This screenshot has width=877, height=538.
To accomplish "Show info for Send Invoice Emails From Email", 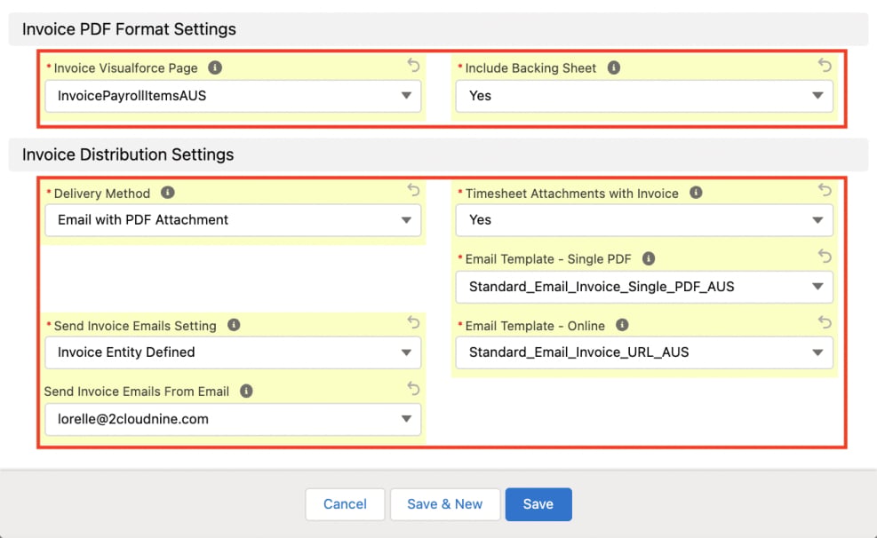I will 246,391.
